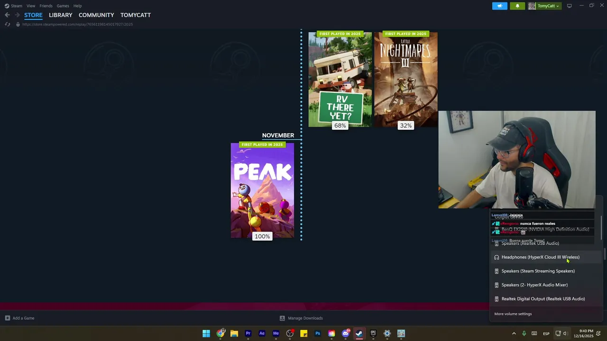Open Adobe After Effects from taskbar

click(x=262, y=333)
